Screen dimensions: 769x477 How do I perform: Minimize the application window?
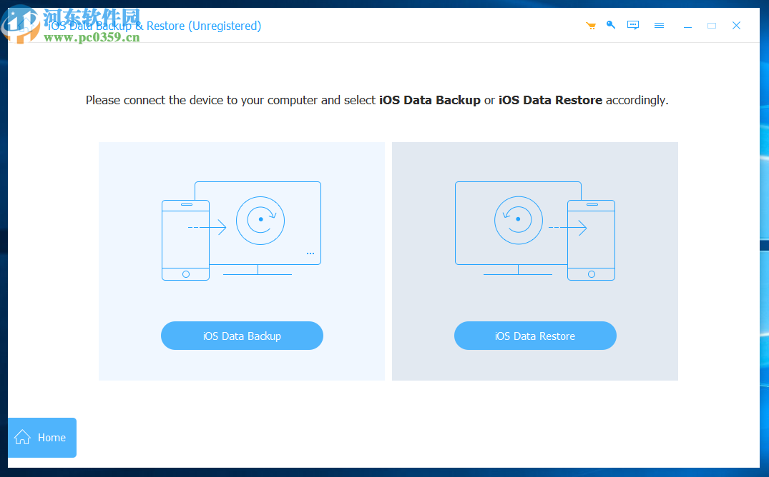click(x=687, y=25)
